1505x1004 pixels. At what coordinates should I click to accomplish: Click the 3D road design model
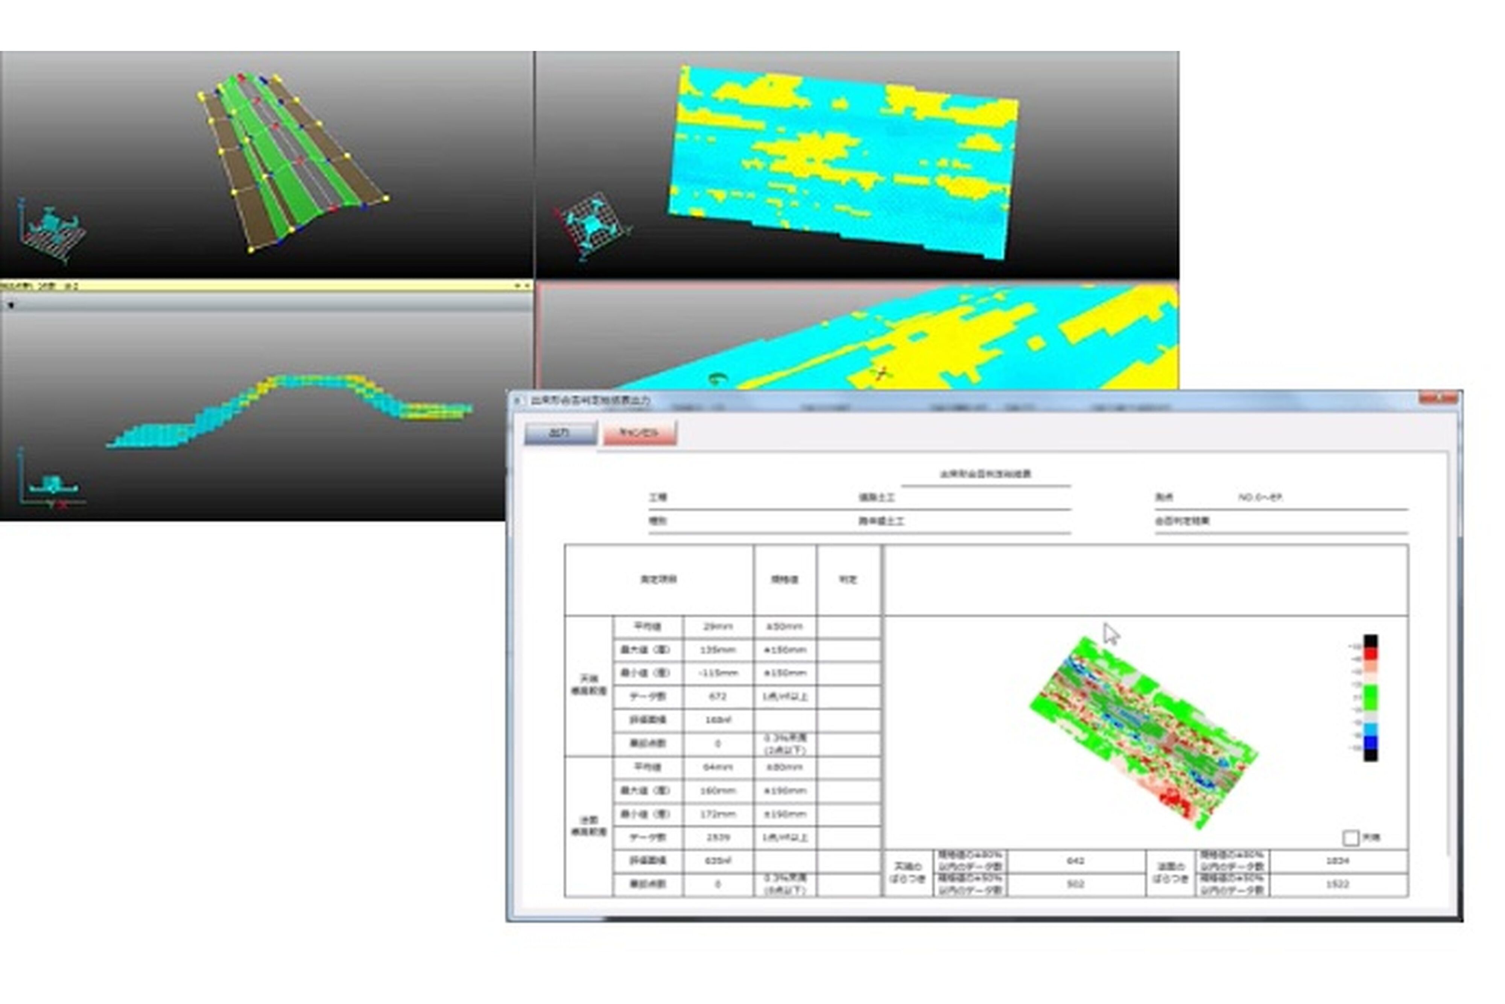pos(291,160)
